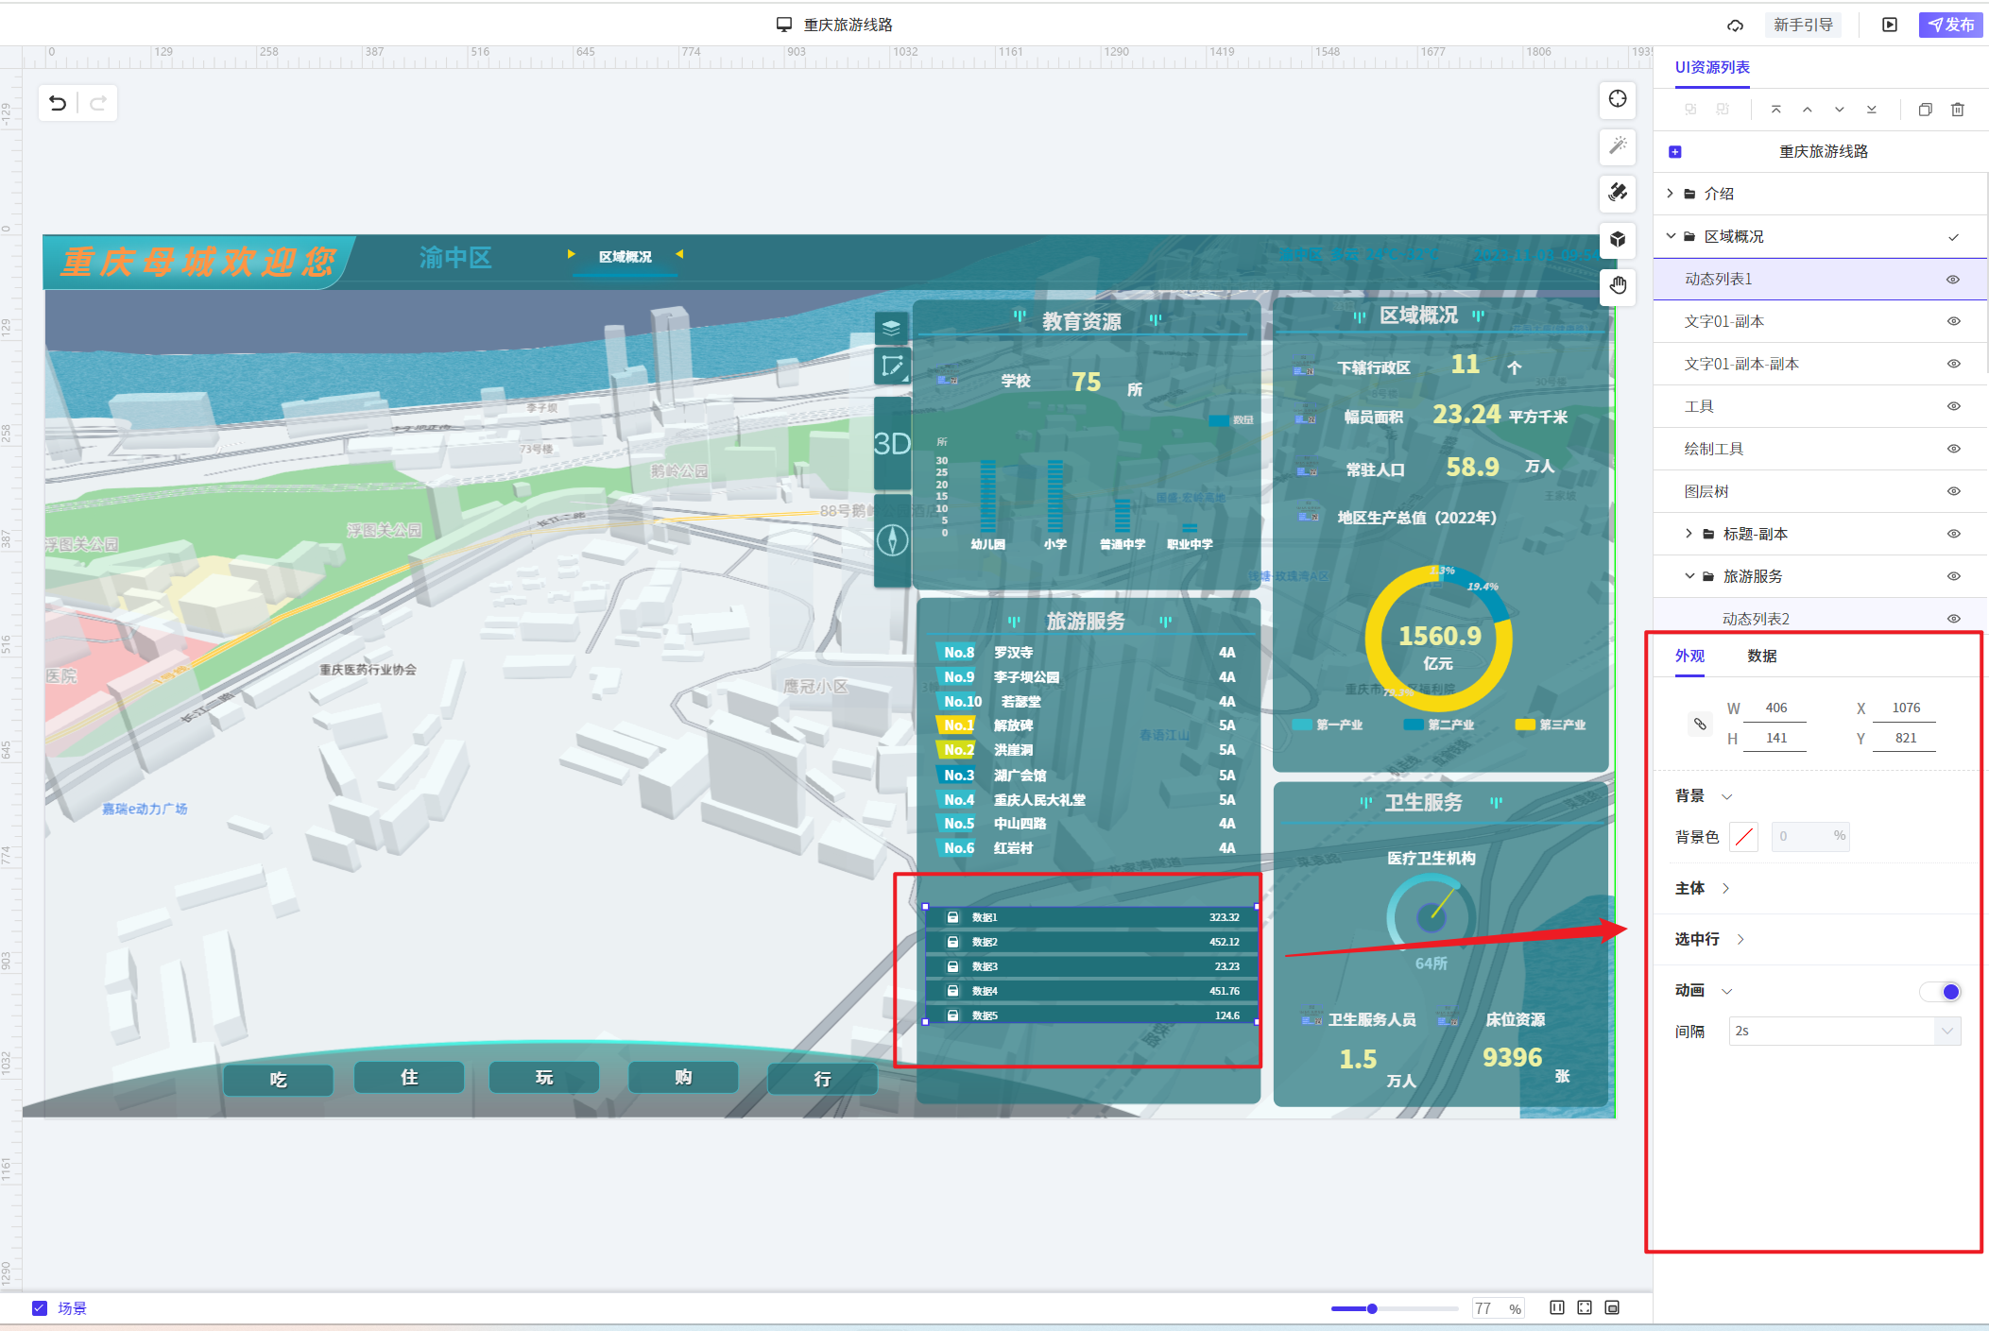Move layer to bottom icon

1872,110
